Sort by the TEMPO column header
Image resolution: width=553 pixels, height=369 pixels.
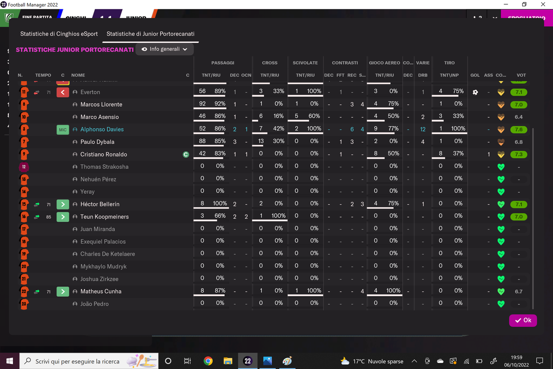[x=43, y=75]
